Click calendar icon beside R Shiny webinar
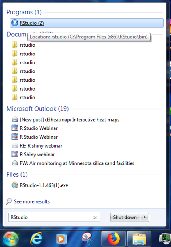The image size is (171, 247). [15, 154]
